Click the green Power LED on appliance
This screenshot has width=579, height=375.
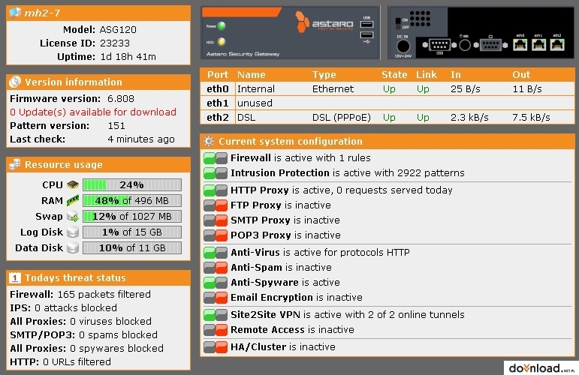[222, 26]
